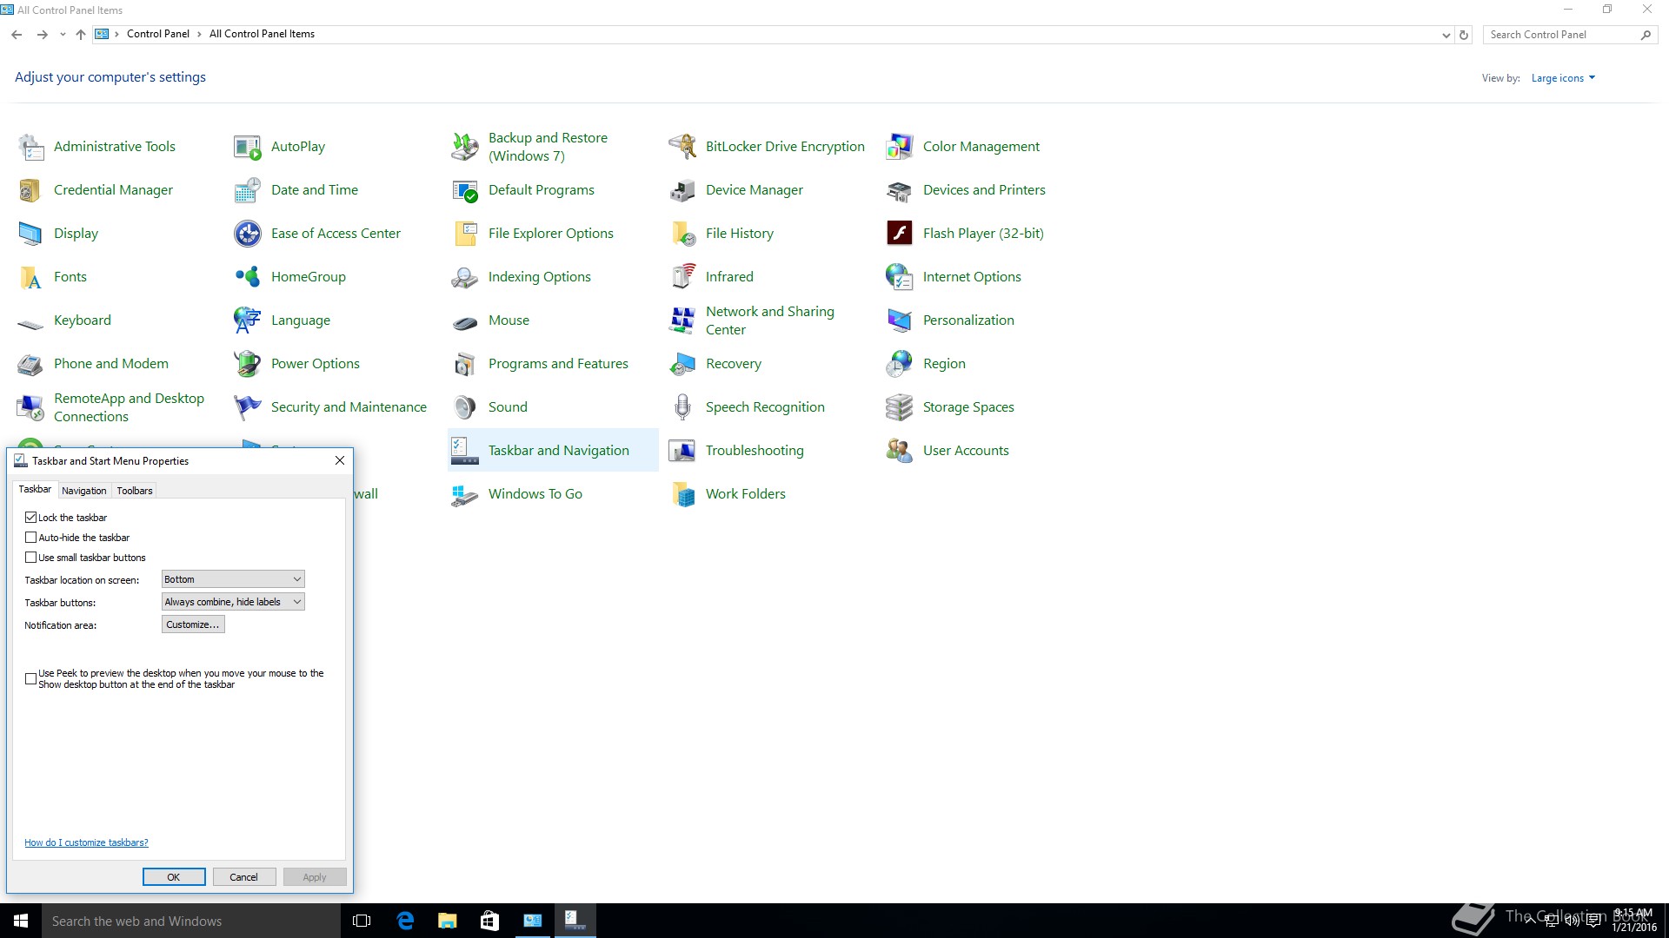
Task: Open the Personalization icon
Action: coord(900,320)
